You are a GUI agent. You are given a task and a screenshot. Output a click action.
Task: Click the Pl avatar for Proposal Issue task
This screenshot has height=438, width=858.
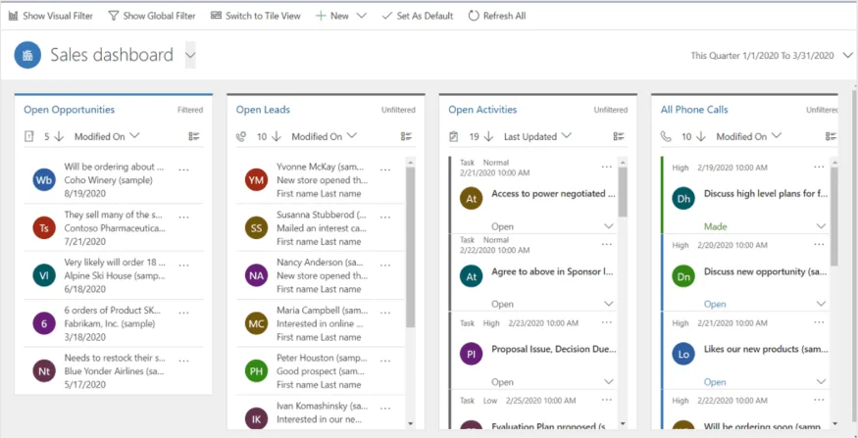click(471, 354)
